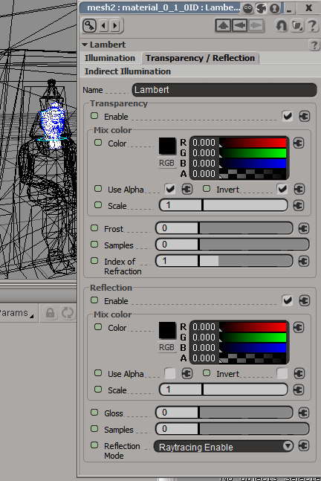Click connection plug icon for Reflection Enable
This screenshot has width=321, height=481.
[305, 300]
